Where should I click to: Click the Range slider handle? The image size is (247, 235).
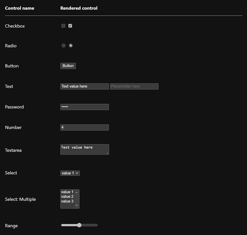[x=79, y=225]
